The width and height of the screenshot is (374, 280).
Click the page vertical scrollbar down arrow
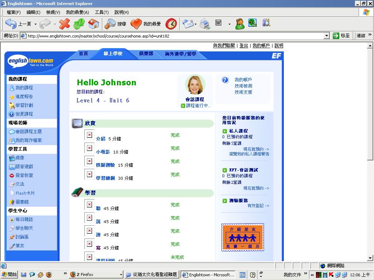coord(370,258)
